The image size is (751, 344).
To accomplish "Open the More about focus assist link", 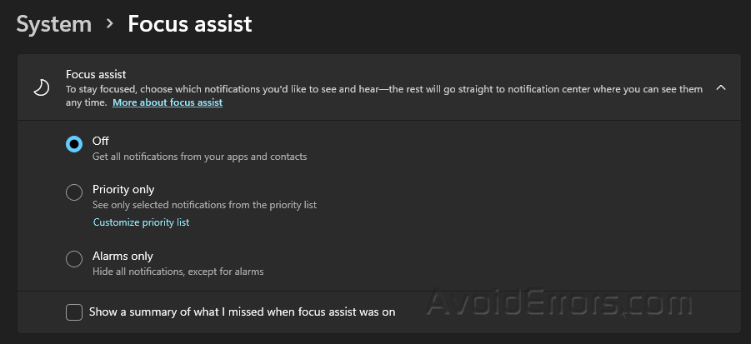I will [x=168, y=103].
